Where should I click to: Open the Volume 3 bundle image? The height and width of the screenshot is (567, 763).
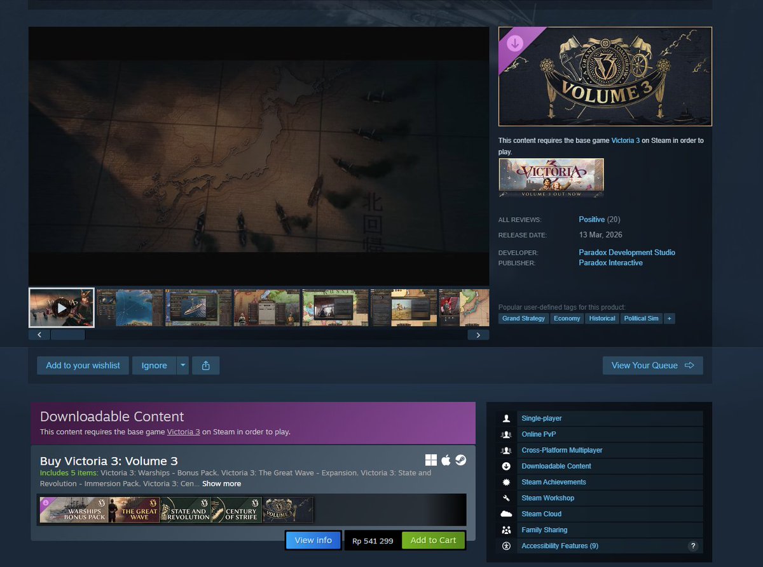click(x=288, y=510)
